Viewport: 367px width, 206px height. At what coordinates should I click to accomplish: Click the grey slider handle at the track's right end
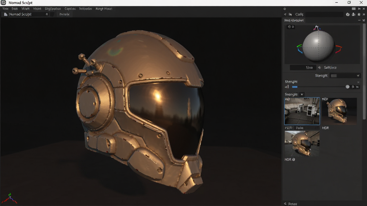(x=348, y=87)
